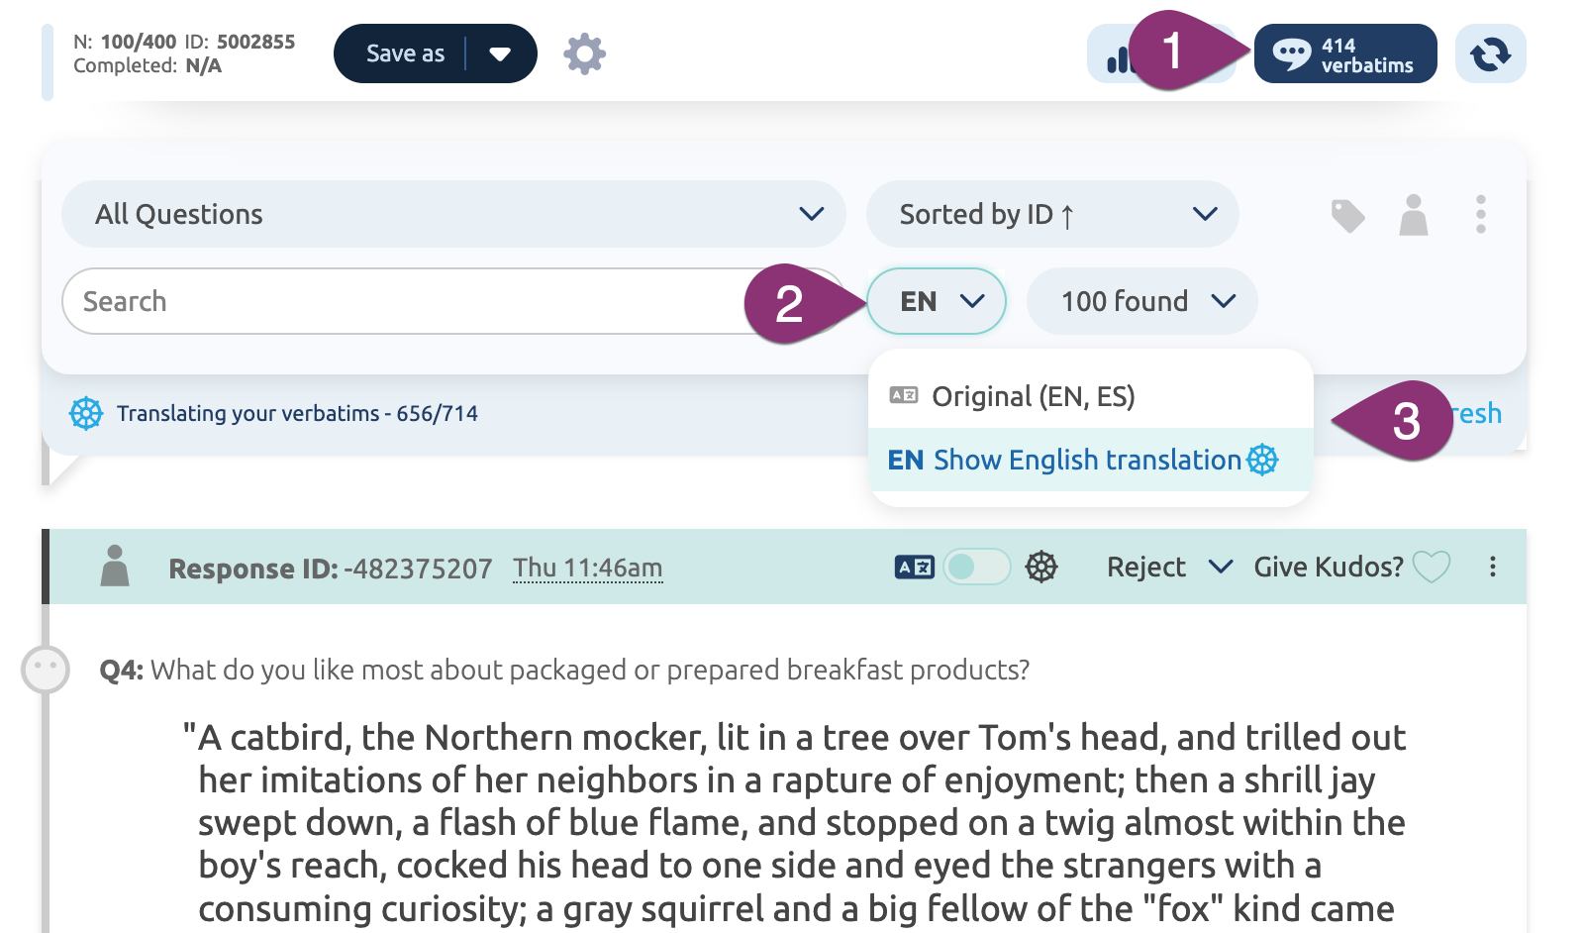Click the Give Kudos heart icon
Image resolution: width=1584 pixels, height=933 pixels.
(1431, 568)
